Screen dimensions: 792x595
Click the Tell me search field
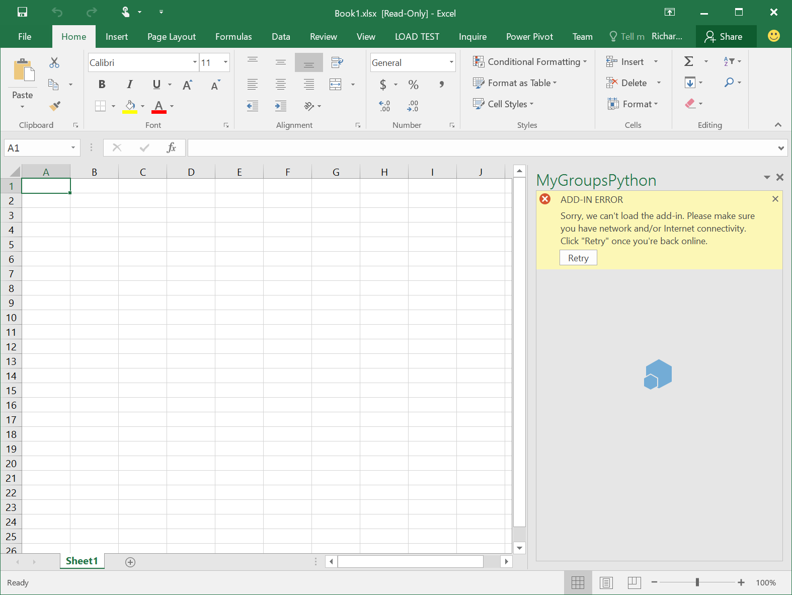click(626, 36)
